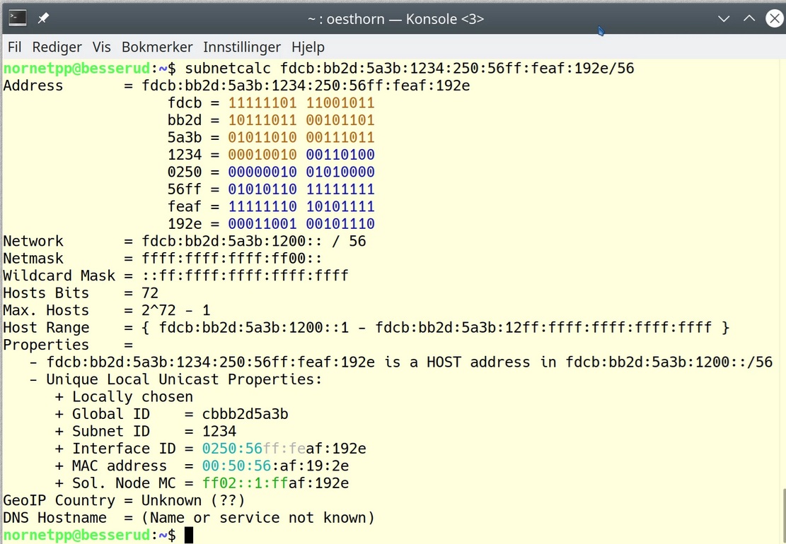Viewport: 786px width, 544px height.
Task: Click binary row for '192e'
Action: [x=271, y=224]
